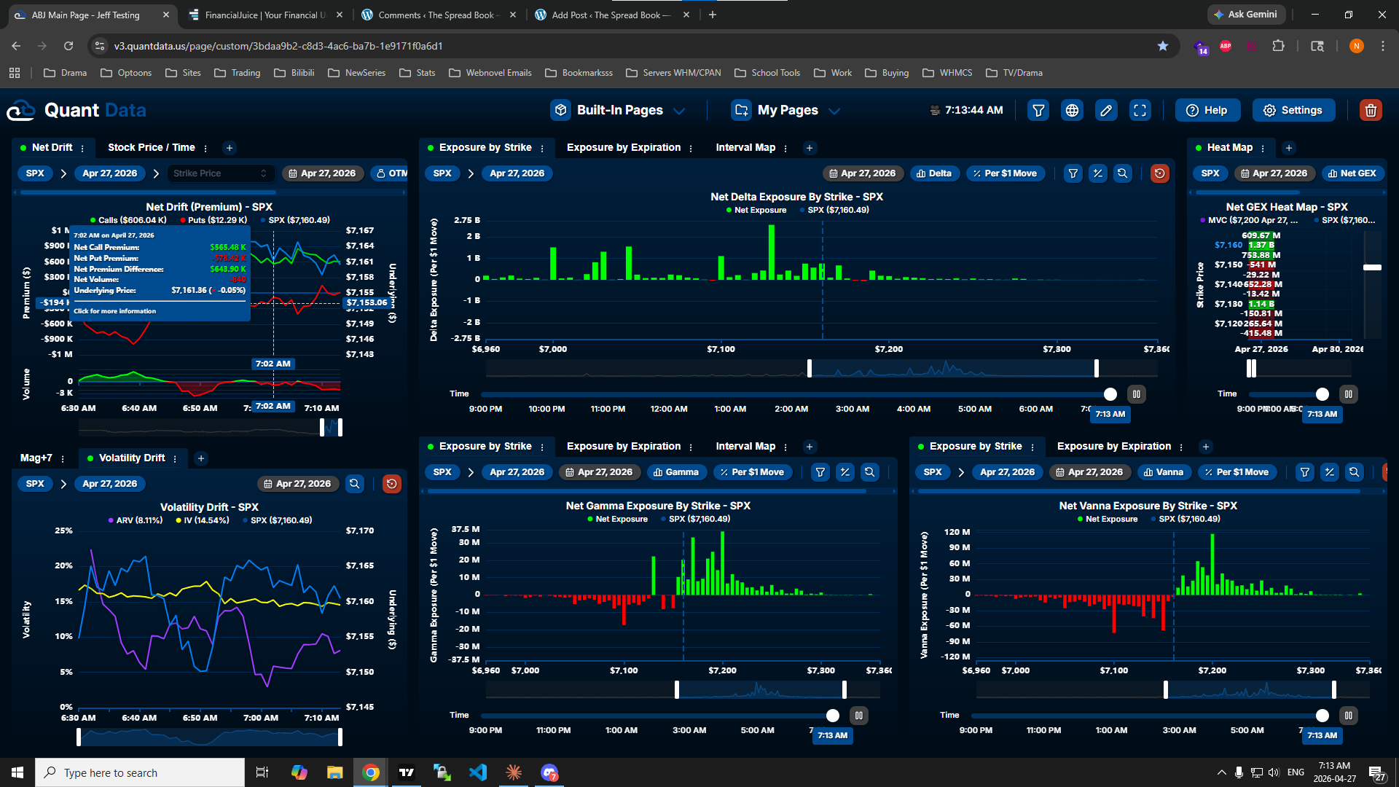Click red reset icon in Delta Exposure panel
This screenshot has width=1399, height=787.
coord(1159,173)
